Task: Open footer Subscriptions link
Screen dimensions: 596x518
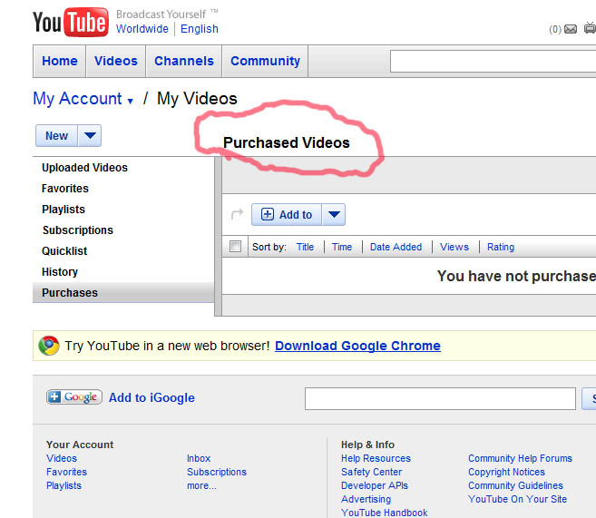Action: click(x=217, y=472)
